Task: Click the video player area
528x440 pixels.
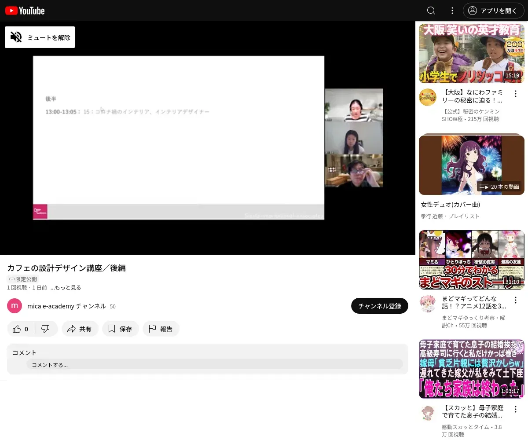Action: pyautogui.click(x=208, y=138)
